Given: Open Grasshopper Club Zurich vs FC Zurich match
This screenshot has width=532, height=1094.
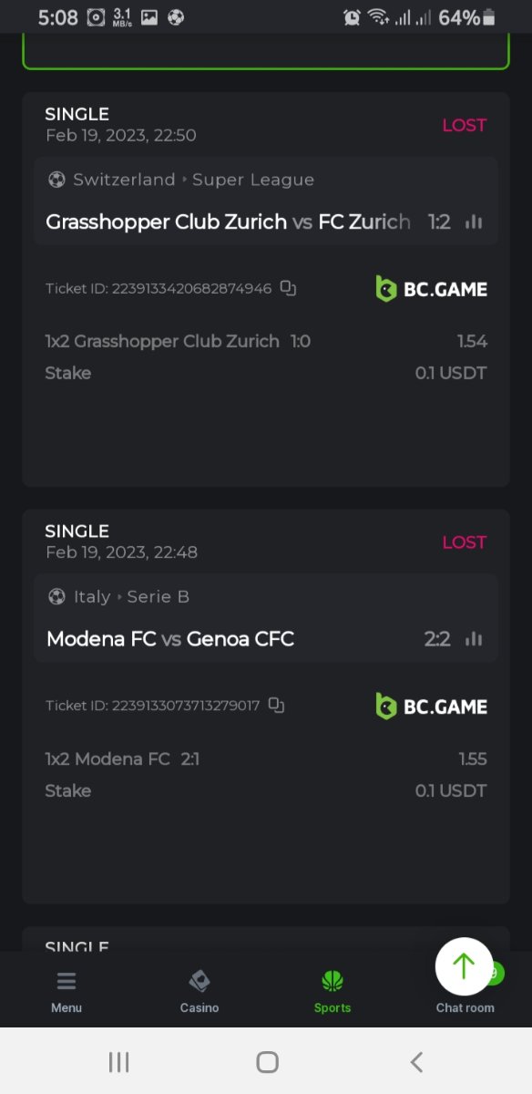Looking at the screenshot, I should [x=228, y=222].
